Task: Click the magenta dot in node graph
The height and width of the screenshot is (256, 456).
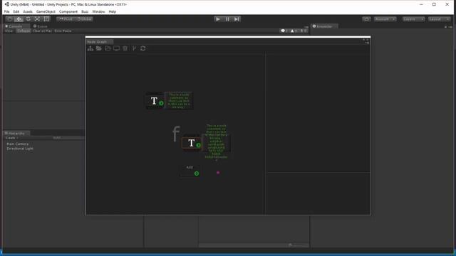Action: coord(218,173)
